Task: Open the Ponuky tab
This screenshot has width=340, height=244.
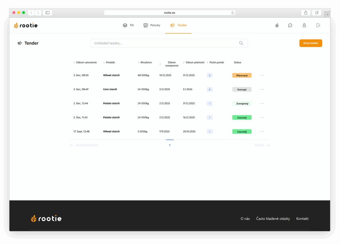Action: [152, 25]
